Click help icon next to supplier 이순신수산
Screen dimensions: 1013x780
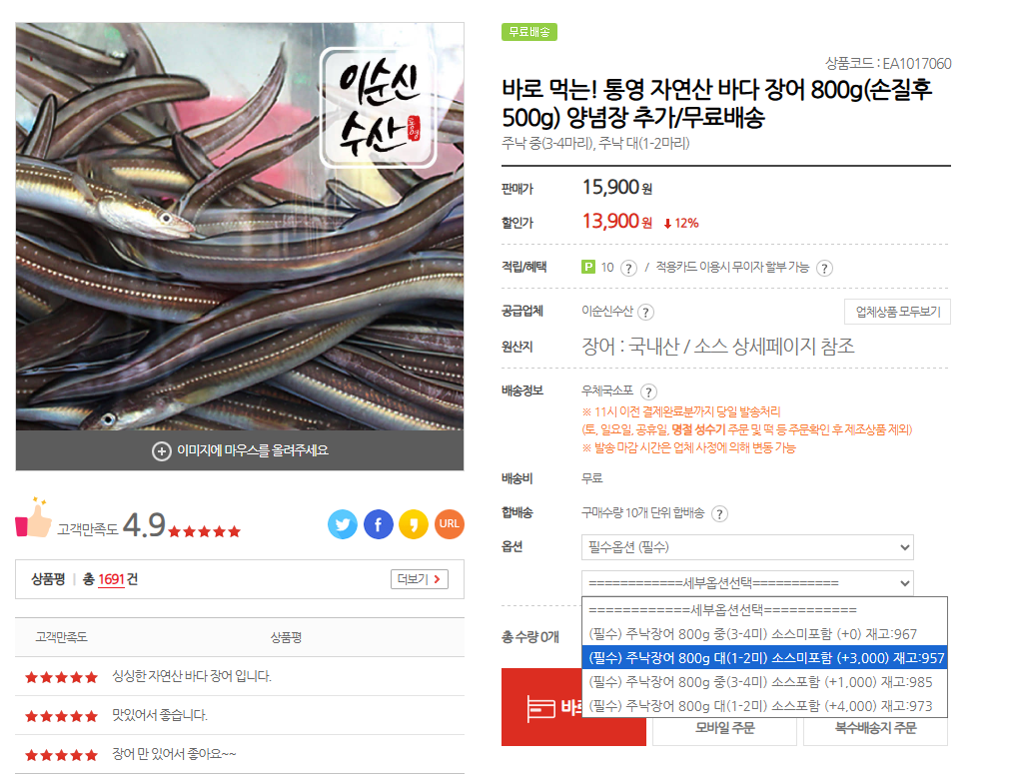click(x=645, y=313)
